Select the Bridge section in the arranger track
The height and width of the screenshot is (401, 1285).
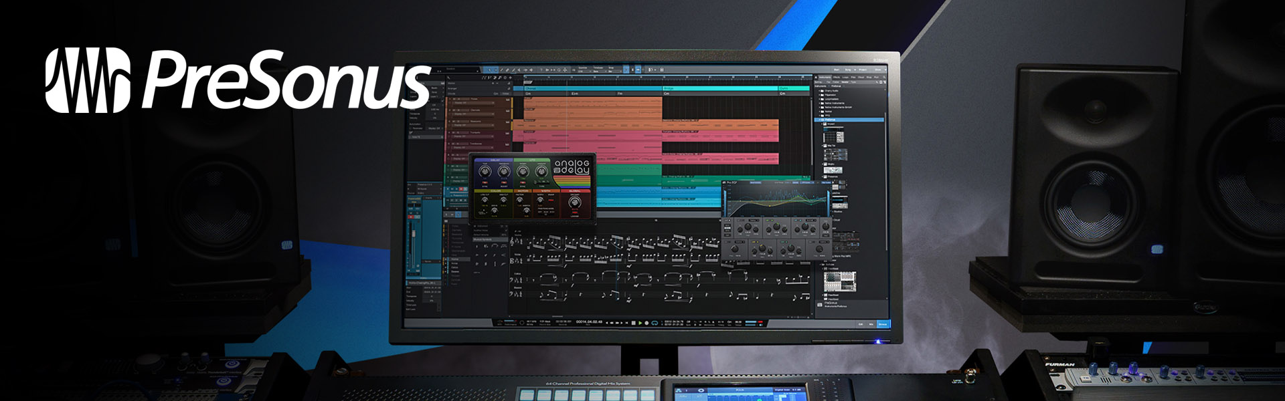(x=720, y=88)
